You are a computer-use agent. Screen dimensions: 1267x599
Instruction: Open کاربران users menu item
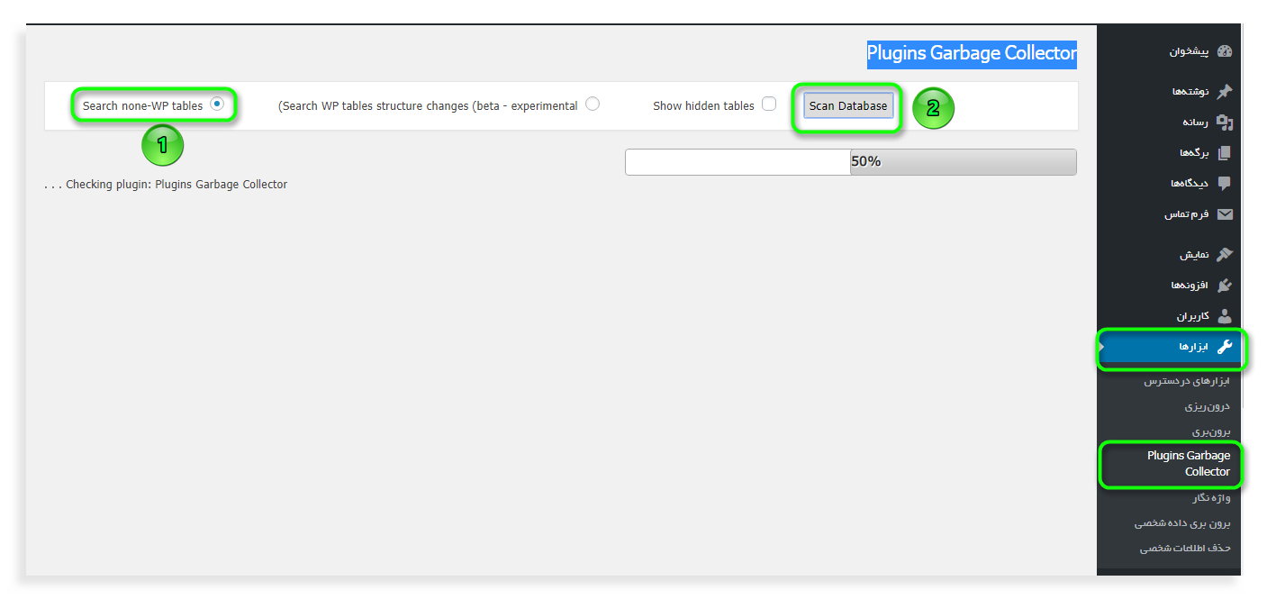(x=1169, y=316)
